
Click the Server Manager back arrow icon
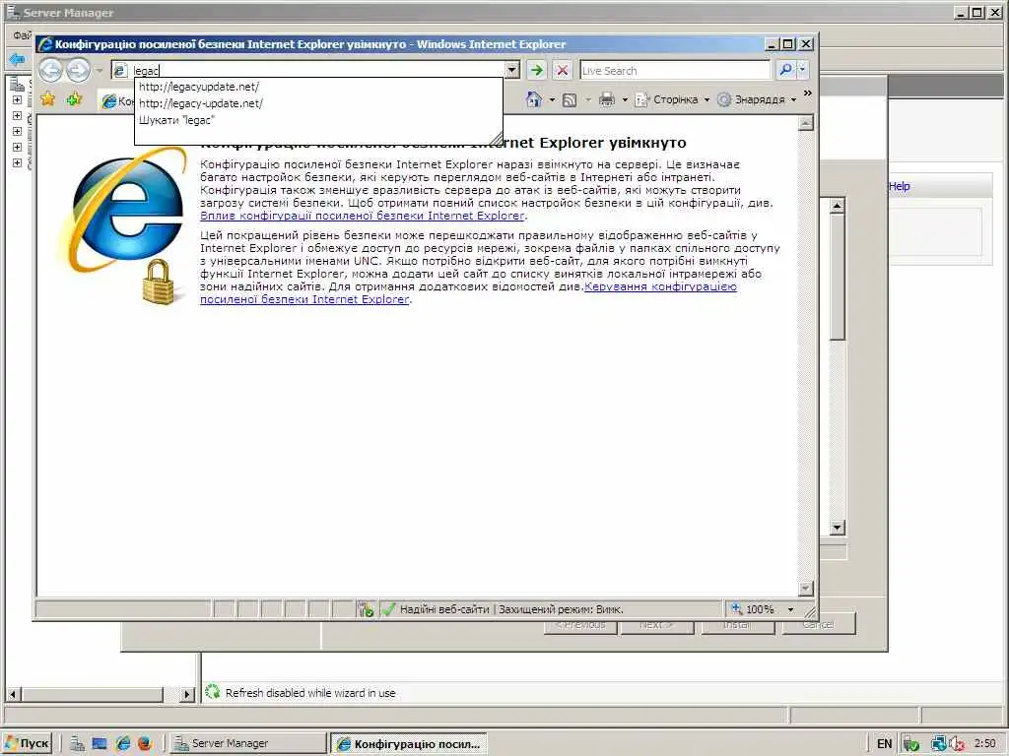[x=17, y=60]
